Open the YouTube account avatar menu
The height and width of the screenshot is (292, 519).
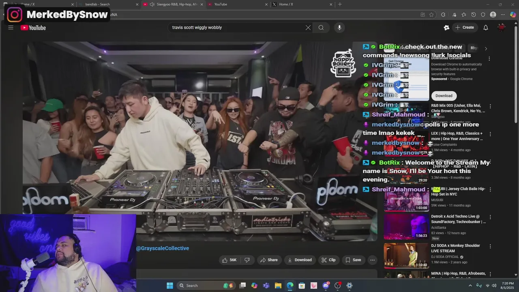click(x=502, y=28)
